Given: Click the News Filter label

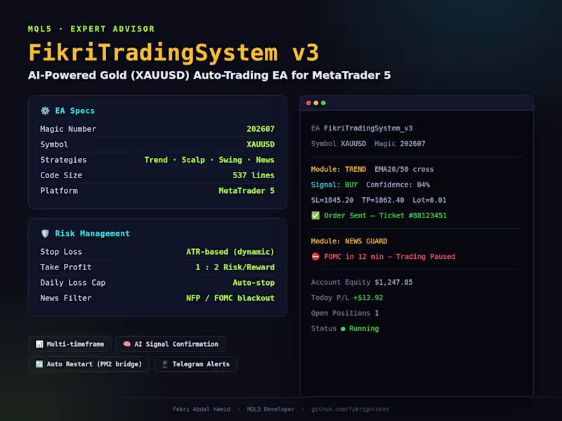Looking at the screenshot, I should (65, 298).
